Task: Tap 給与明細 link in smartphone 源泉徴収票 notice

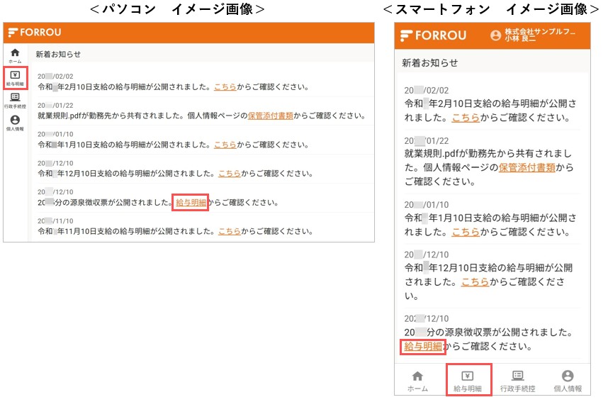Action: click(422, 347)
